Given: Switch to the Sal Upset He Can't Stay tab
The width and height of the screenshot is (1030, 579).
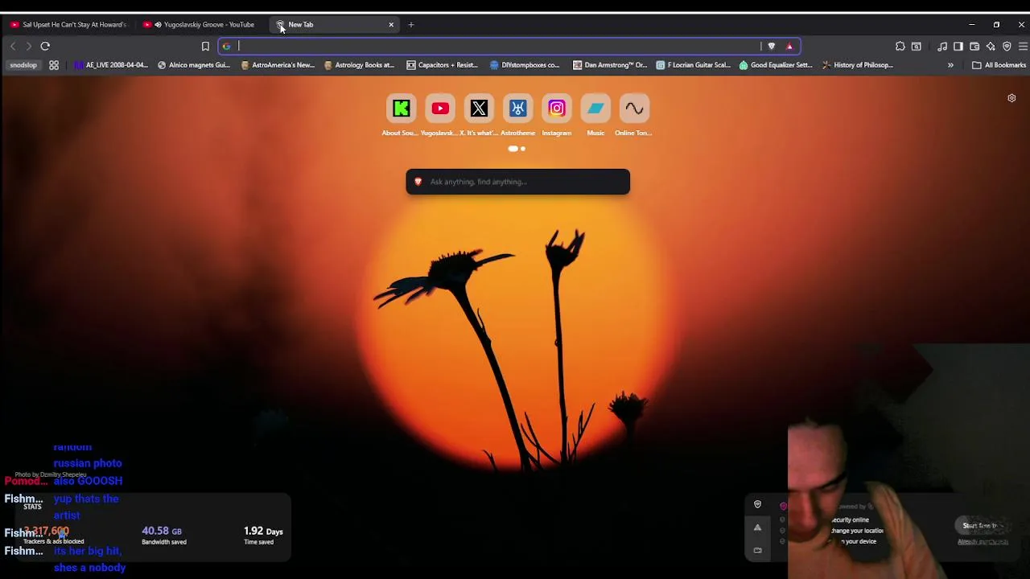Looking at the screenshot, I should pyautogui.click(x=68, y=25).
